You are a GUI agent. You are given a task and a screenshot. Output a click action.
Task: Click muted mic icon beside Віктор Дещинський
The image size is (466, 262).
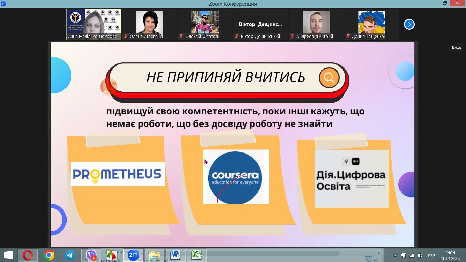237,36
